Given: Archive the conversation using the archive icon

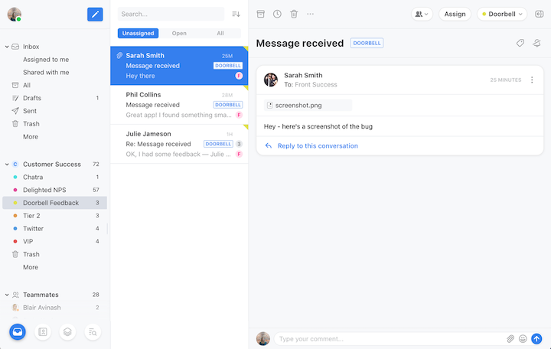Looking at the screenshot, I should [261, 14].
